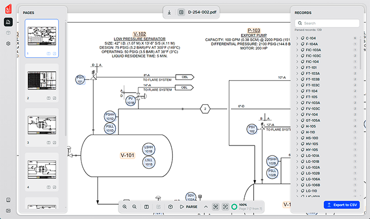Toggle the second scan frame button
This screenshot has width=370, height=219.
pyautogui.click(x=226, y=207)
